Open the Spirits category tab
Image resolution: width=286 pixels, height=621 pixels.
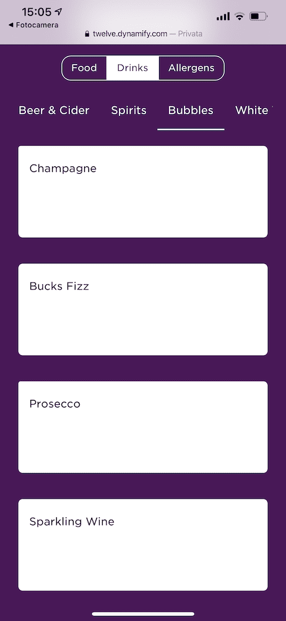point(129,111)
